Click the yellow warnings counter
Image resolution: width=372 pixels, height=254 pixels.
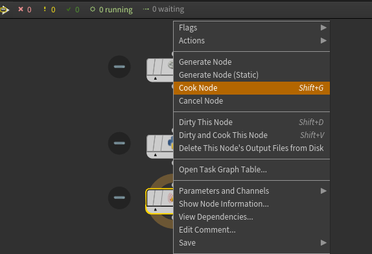pyautogui.click(x=49, y=10)
